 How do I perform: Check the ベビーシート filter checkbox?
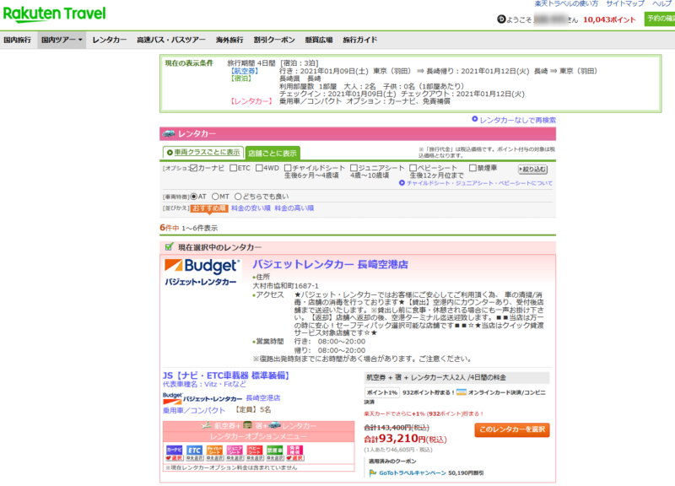tap(413, 168)
